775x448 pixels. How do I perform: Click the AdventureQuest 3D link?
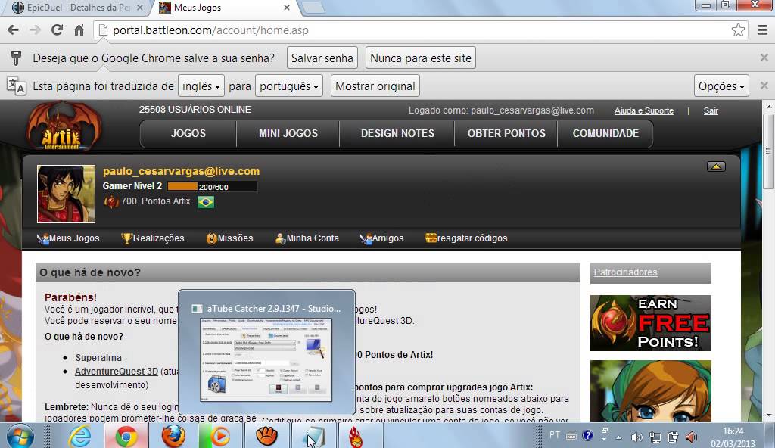117,372
